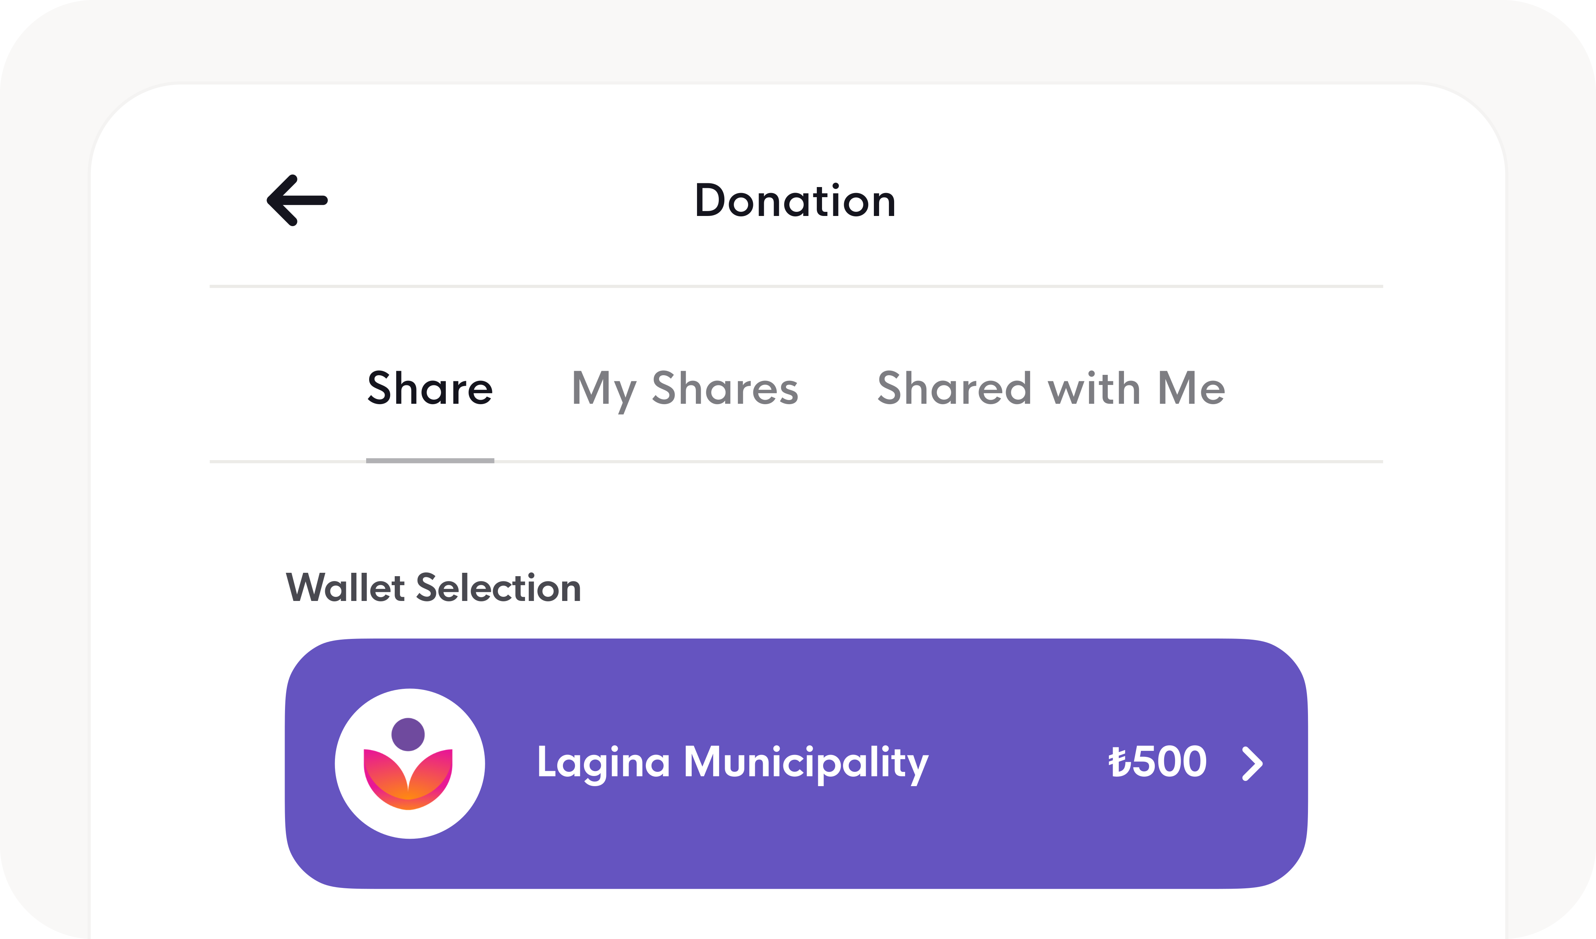
Task: Go back using the left arrow icon
Action: pos(297,200)
